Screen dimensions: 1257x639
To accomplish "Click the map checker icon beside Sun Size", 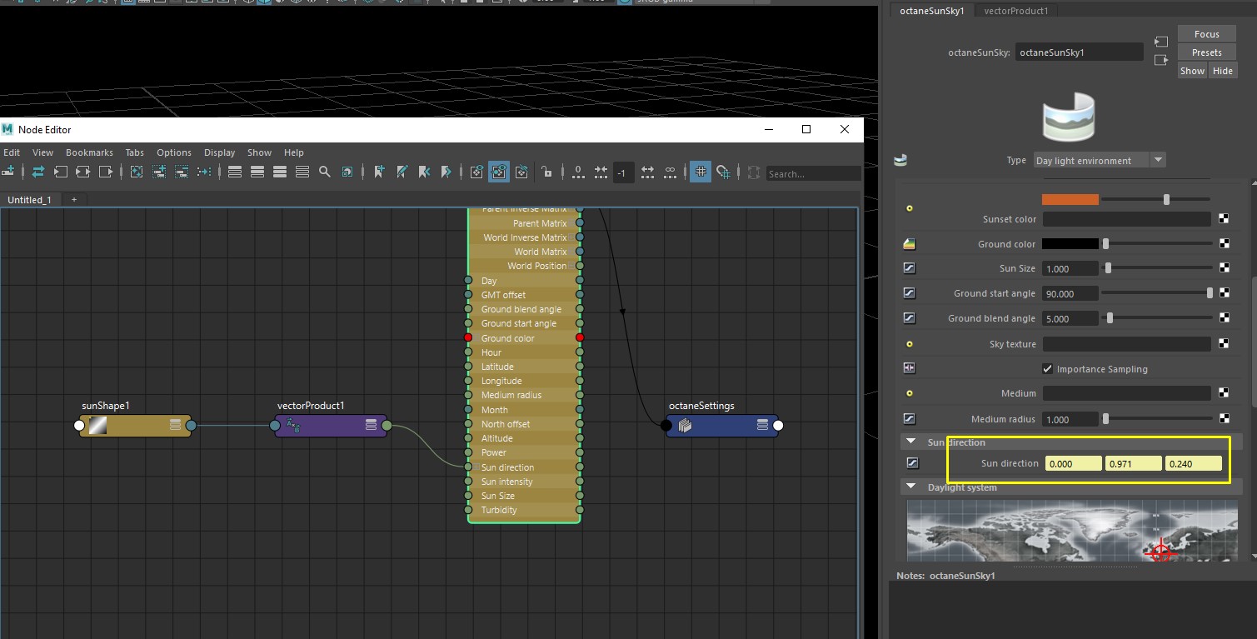I will [1224, 268].
